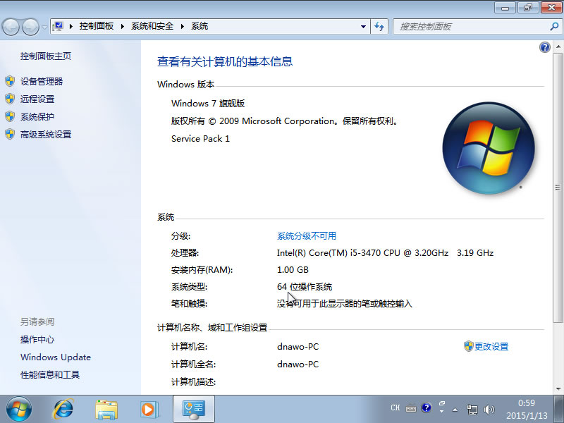
Task: Click full computer name dnawo-PC after 计算机全名
Action: [298, 364]
